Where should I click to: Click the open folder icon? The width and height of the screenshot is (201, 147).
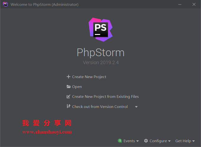coord(69,87)
